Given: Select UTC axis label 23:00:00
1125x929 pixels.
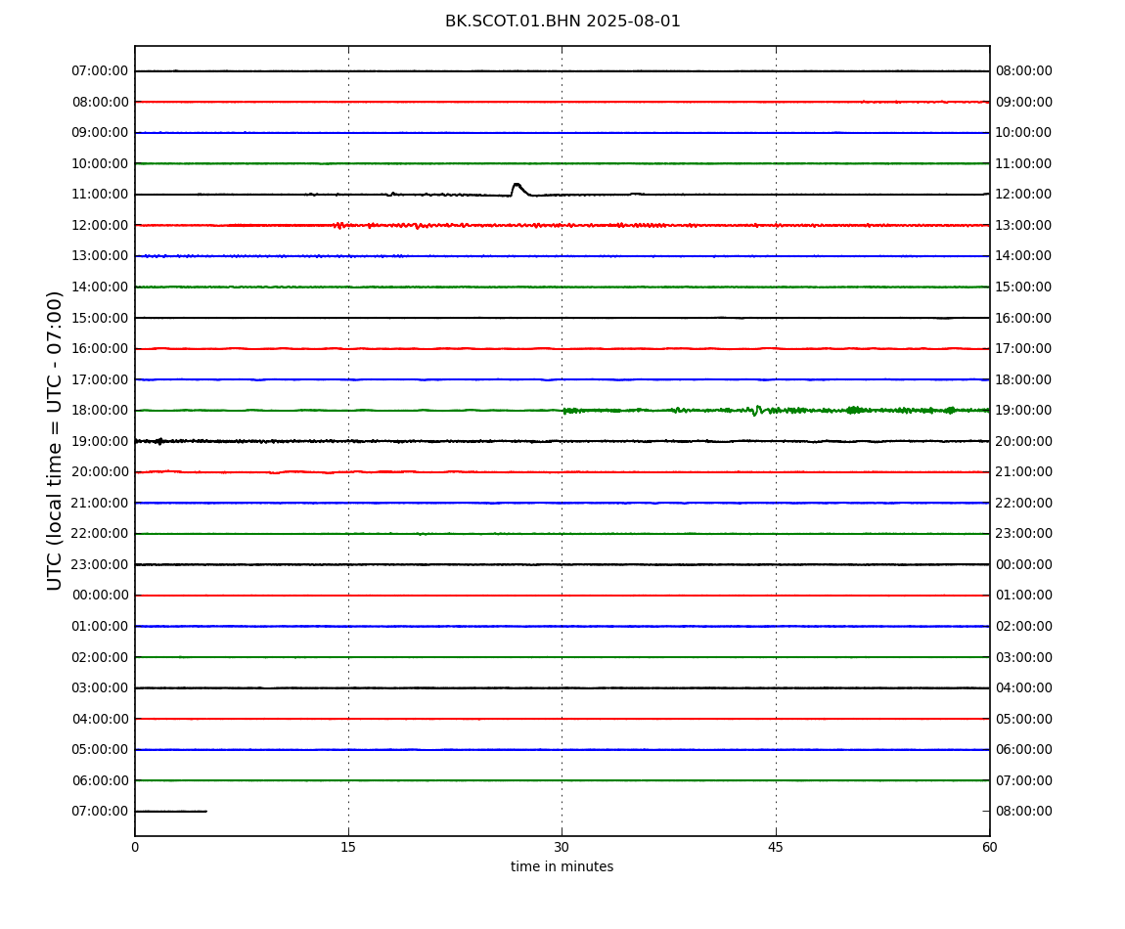Looking at the screenshot, I should click(101, 564).
